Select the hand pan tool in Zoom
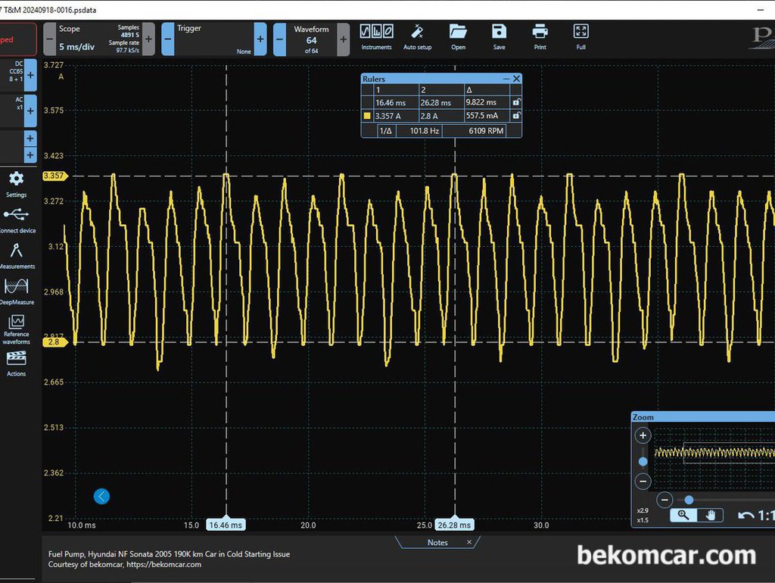The width and height of the screenshot is (775, 583). (x=710, y=516)
